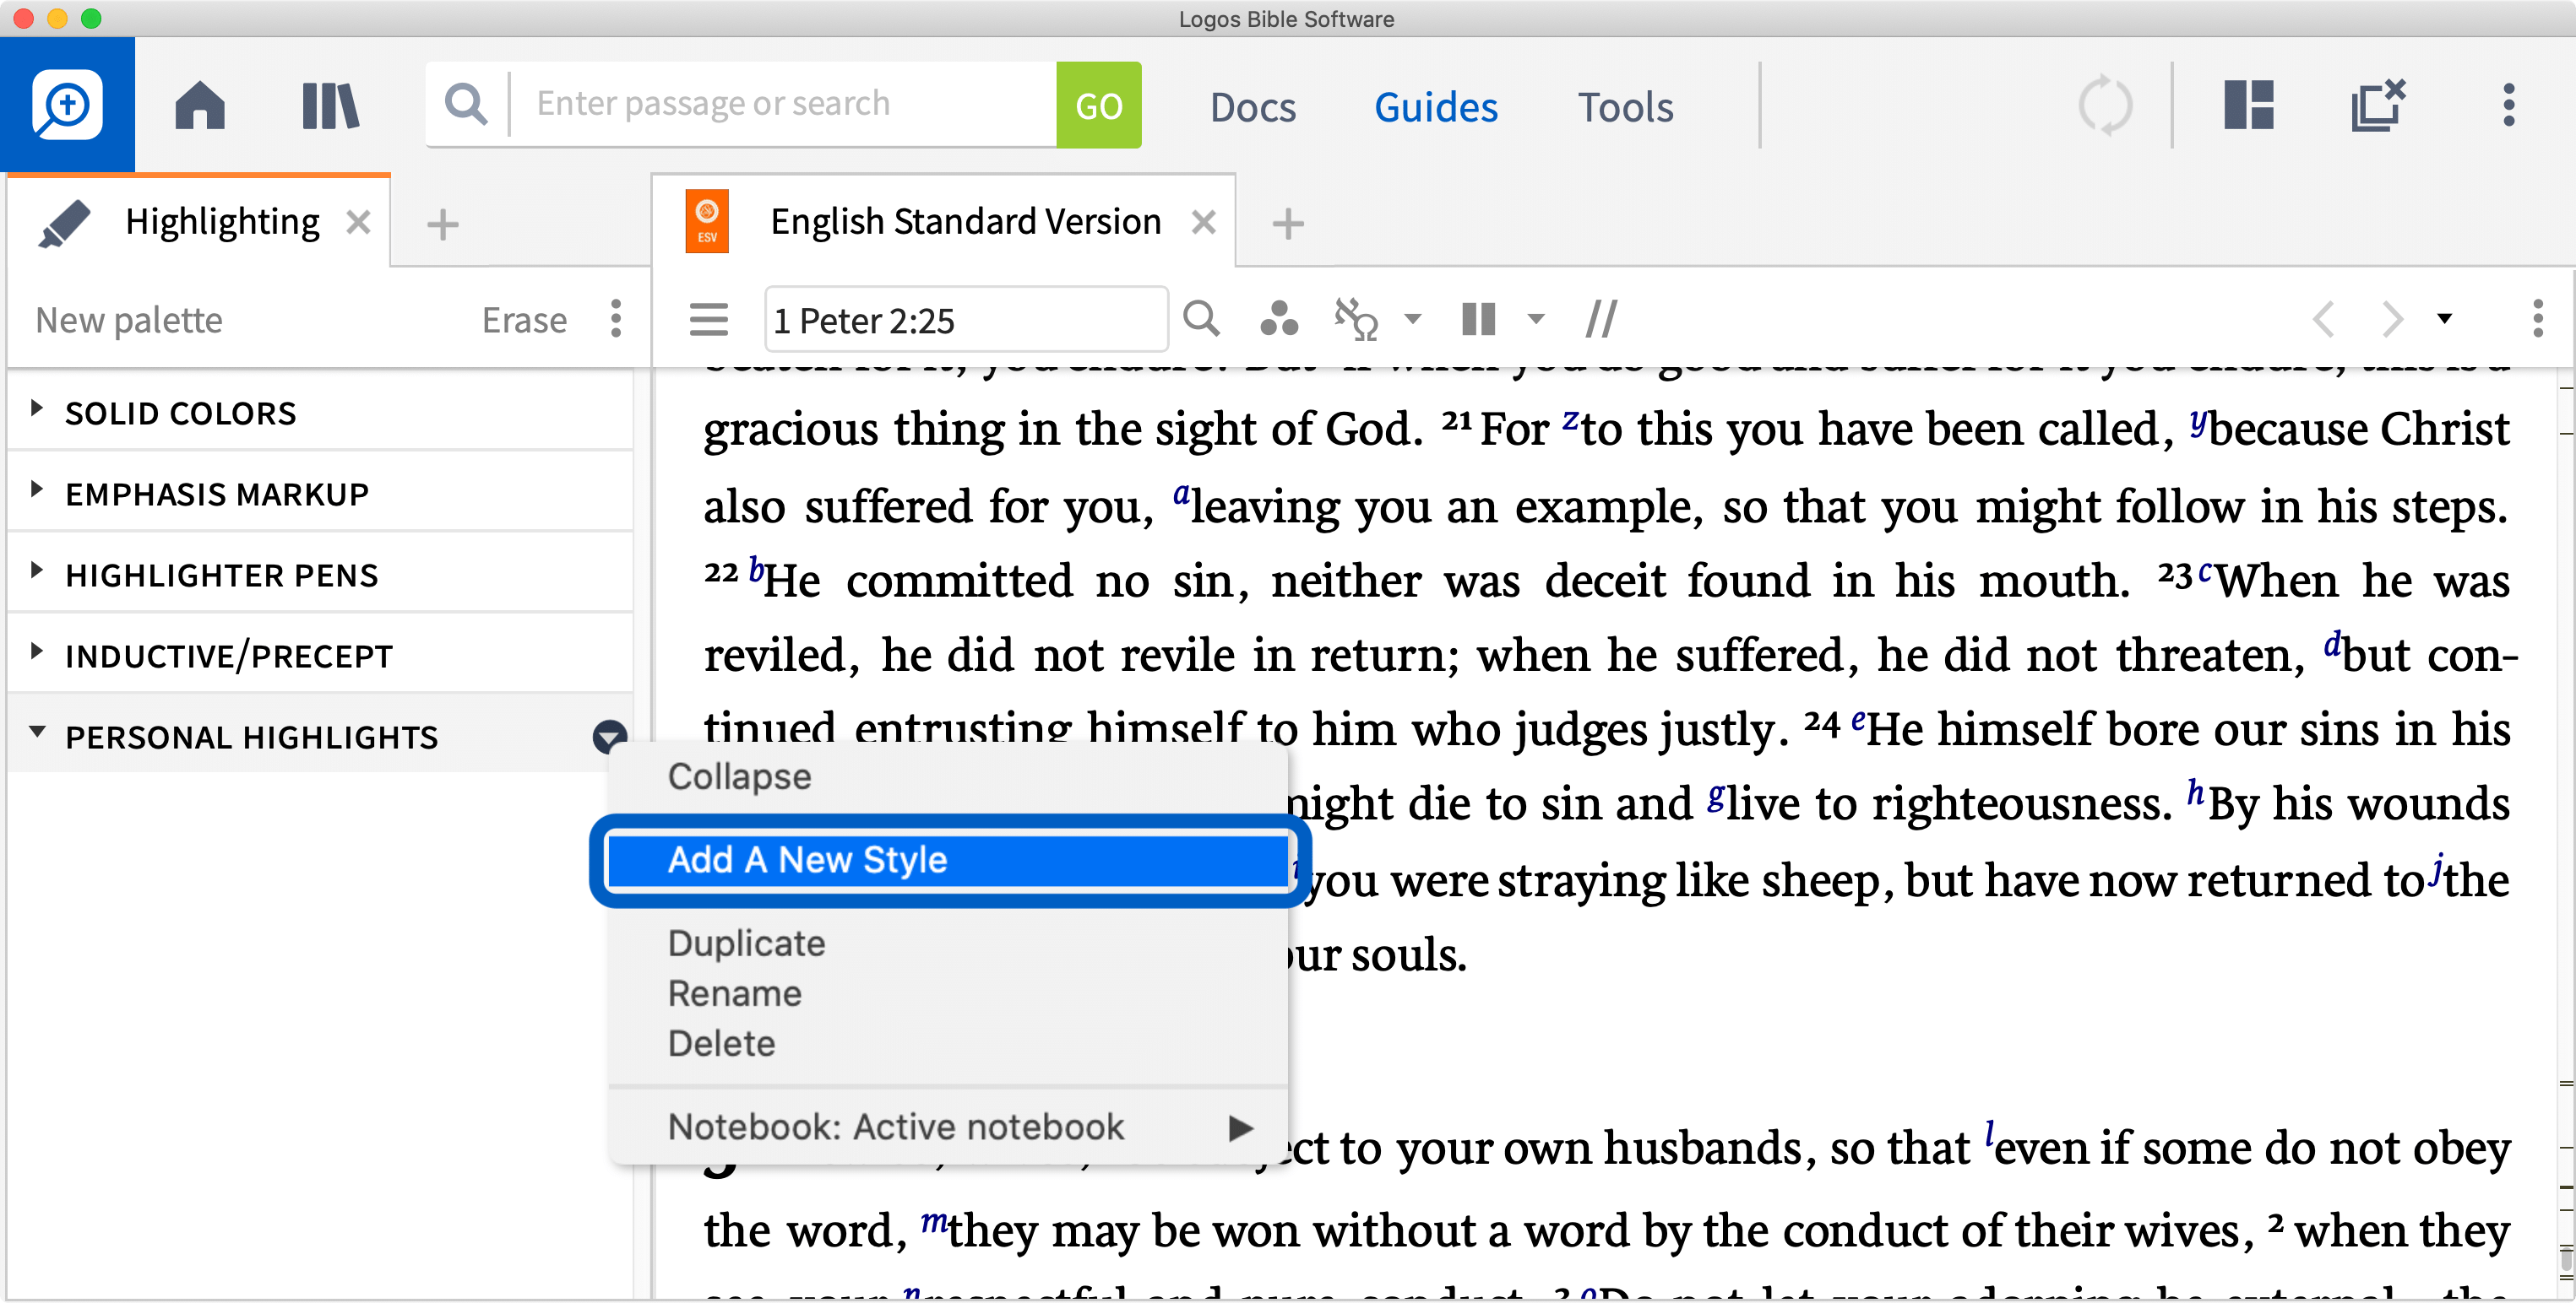2576x1303 pixels.
Task: Open the Layouts icon
Action: (2248, 105)
